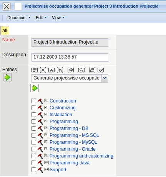The image size is (166, 177).
Task: Click into the Description text field
Action: 70,57
